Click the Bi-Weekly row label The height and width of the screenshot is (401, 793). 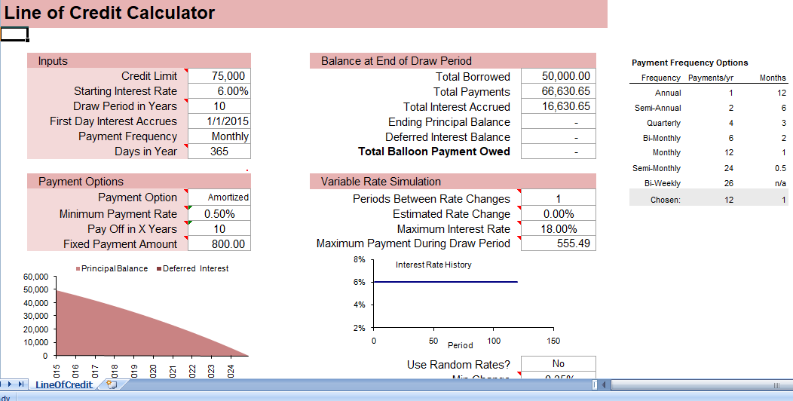(663, 184)
